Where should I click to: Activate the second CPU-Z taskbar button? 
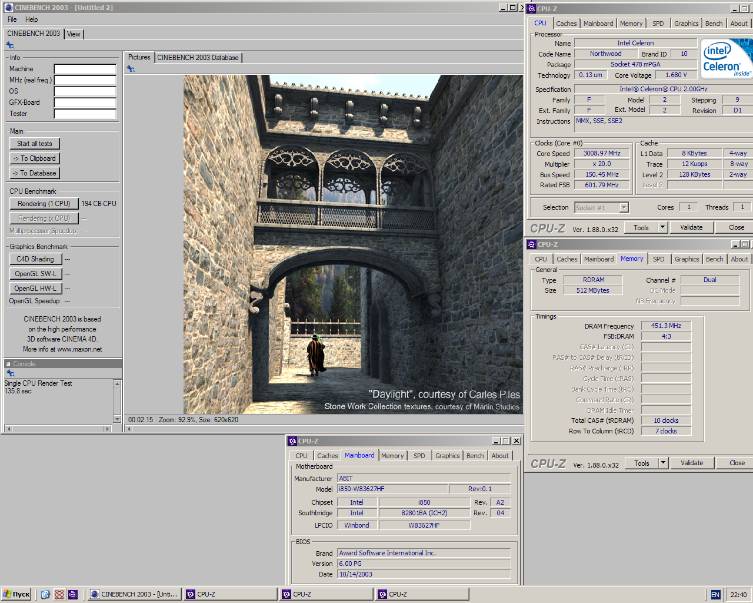(326, 594)
